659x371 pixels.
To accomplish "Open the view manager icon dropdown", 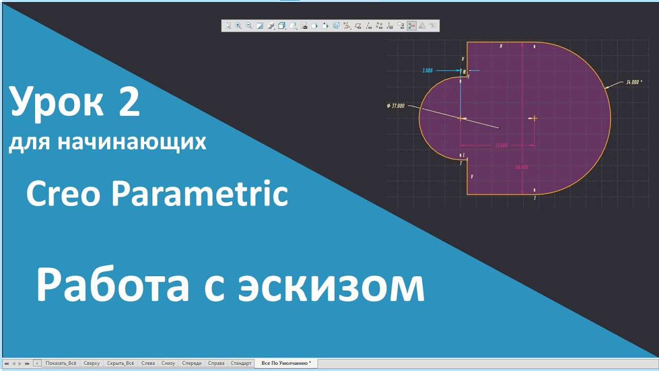I will 292,25.
